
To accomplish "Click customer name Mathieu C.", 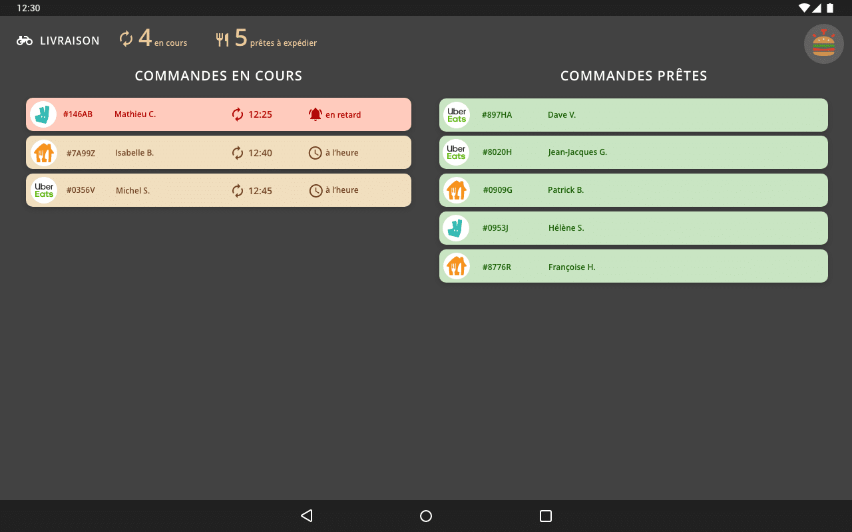I will [135, 114].
